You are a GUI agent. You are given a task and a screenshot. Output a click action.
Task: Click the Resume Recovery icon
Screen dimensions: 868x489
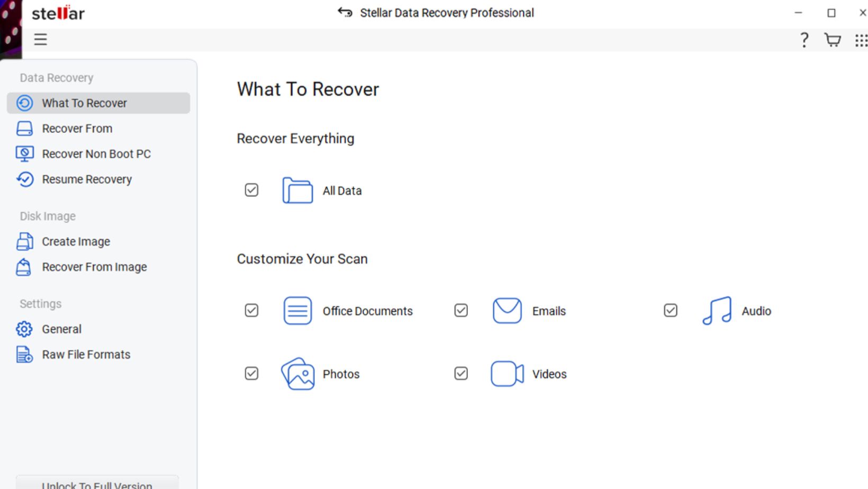pos(24,179)
